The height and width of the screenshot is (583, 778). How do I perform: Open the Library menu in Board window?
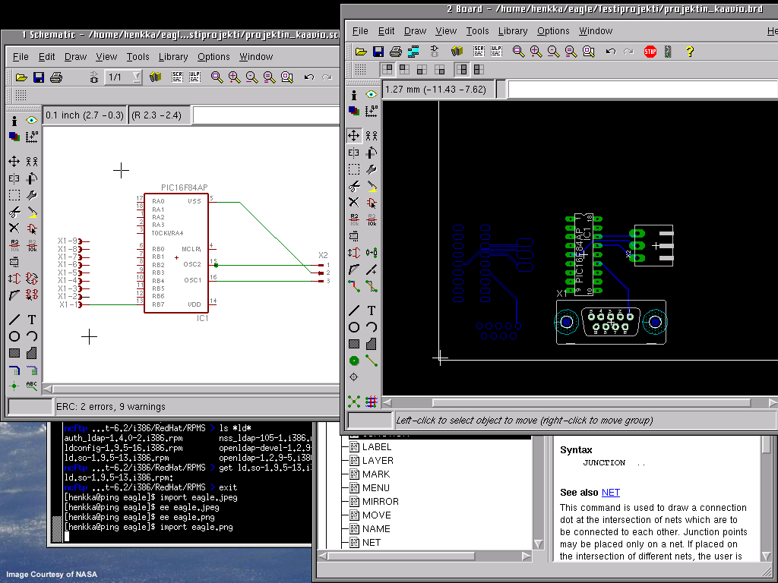point(512,31)
